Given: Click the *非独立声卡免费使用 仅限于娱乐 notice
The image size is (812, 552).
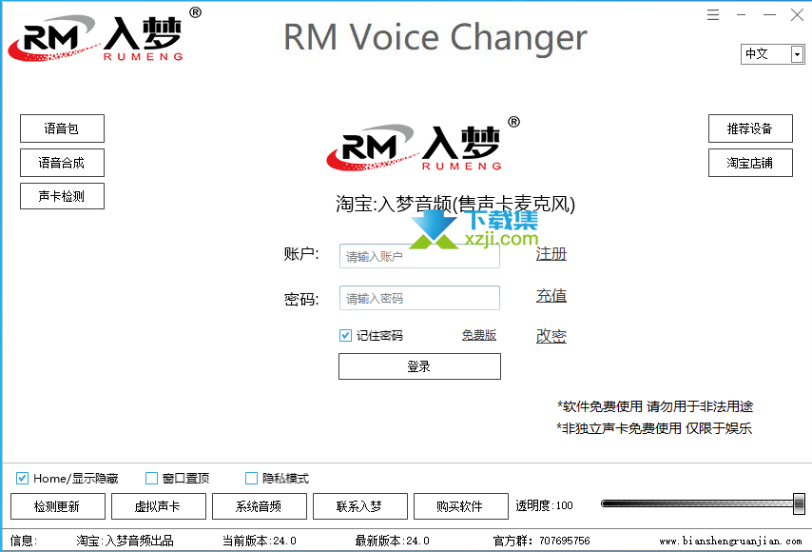Looking at the screenshot, I should click(654, 428).
